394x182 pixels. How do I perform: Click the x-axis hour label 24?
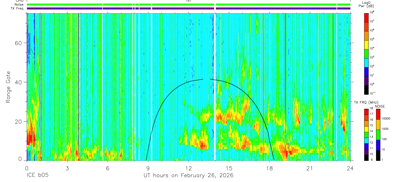point(350,168)
